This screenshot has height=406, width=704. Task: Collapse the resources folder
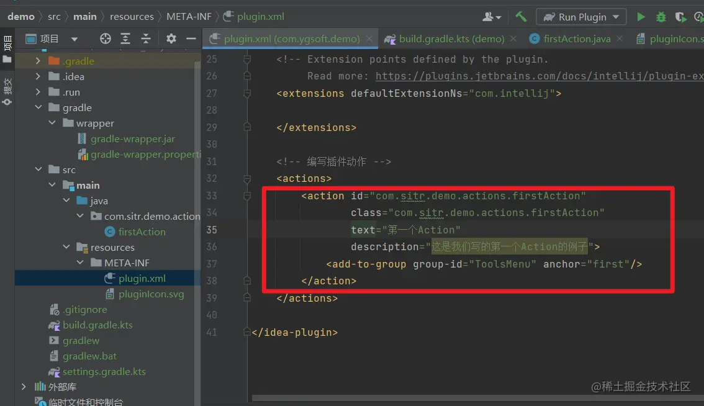point(66,246)
